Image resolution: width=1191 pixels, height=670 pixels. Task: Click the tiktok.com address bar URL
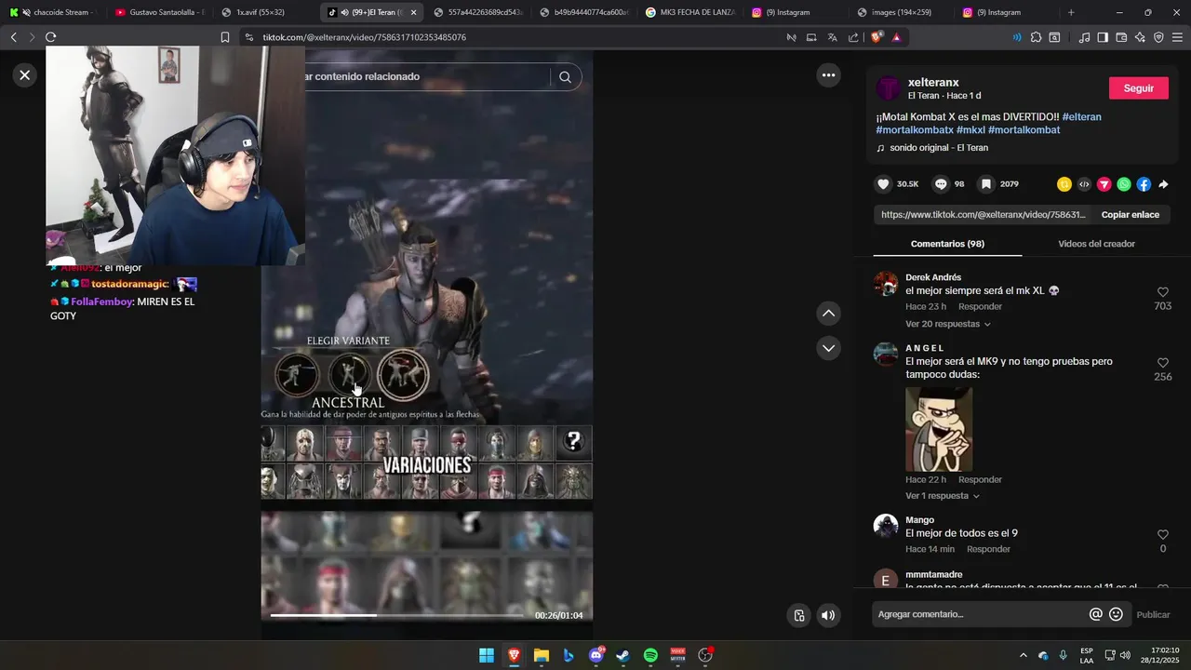(364, 37)
